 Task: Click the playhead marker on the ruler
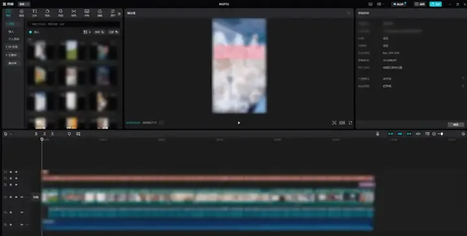click(42, 139)
